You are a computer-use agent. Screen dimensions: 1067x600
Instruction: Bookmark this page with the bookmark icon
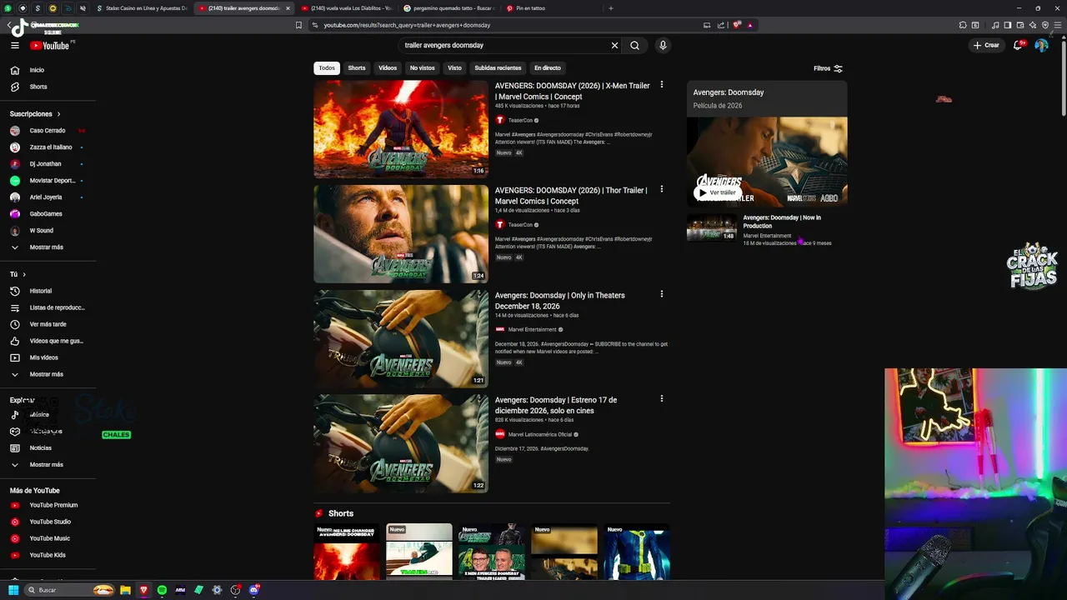[x=298, y=25]
